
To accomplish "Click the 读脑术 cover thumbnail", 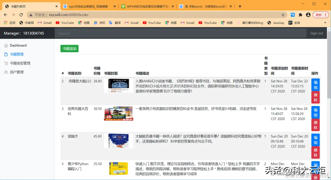I will tap(119, 141).
